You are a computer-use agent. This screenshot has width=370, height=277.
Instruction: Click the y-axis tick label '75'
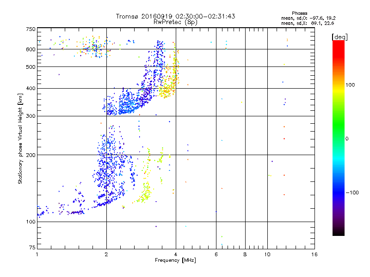pos(32,247)
